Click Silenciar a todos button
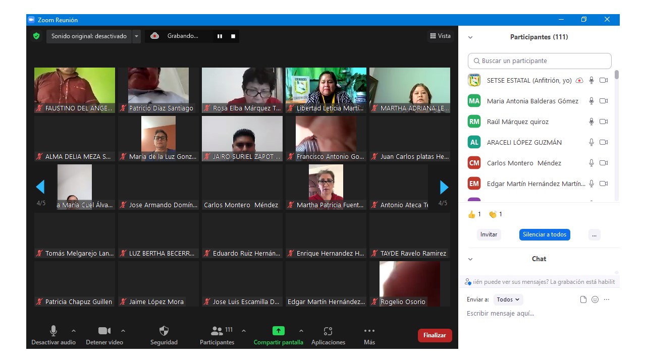Screen dimensions: 646x363 tap(545, 234)
